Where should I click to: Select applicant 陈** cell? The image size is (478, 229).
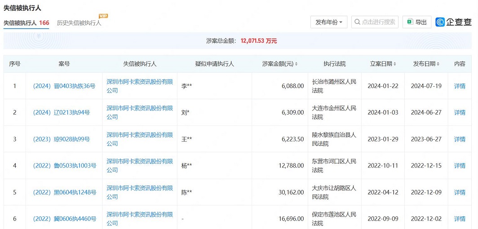tap(214, 193)
